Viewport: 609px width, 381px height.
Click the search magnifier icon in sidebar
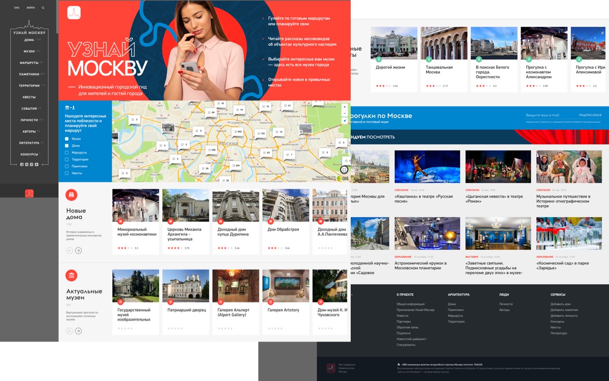pyautogui.click(x=43, y=8)
